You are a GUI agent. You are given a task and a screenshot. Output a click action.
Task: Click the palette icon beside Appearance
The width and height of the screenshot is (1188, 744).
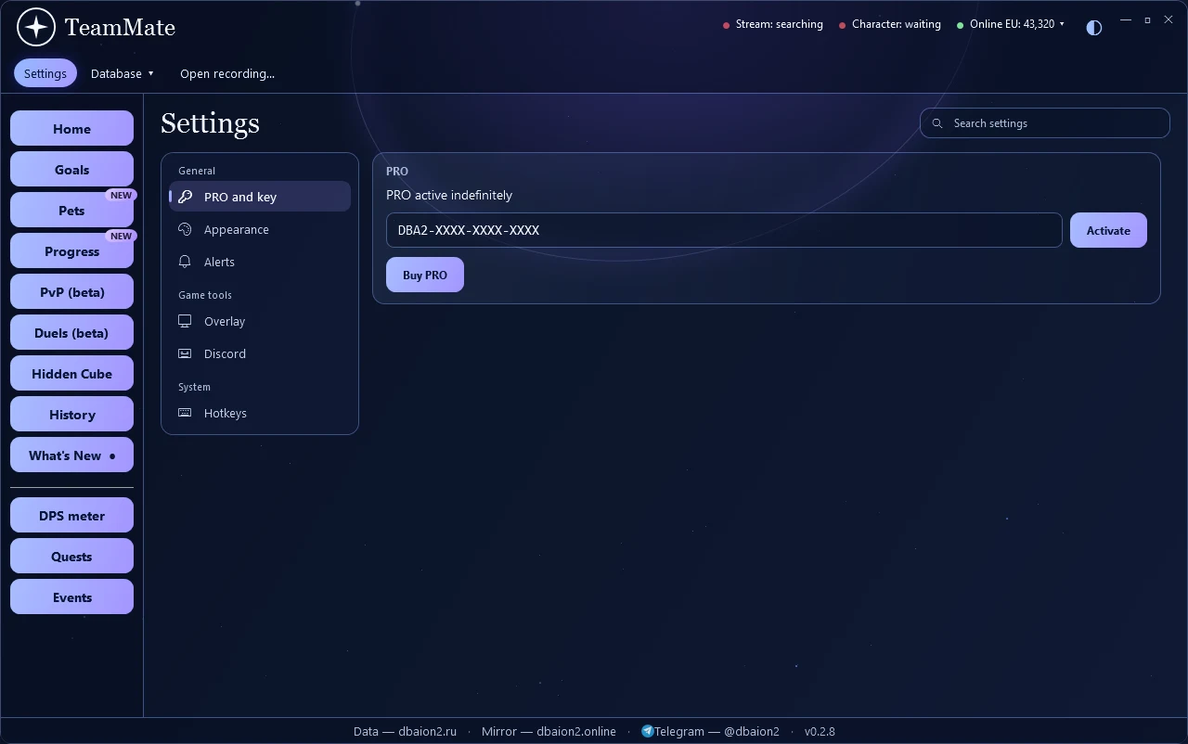[x=185, y=229]
